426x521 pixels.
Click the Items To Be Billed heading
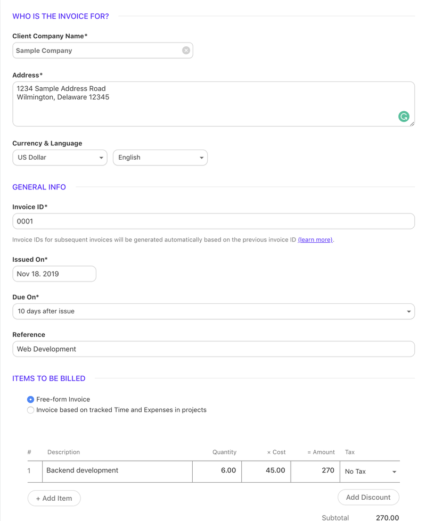point(49,378)
